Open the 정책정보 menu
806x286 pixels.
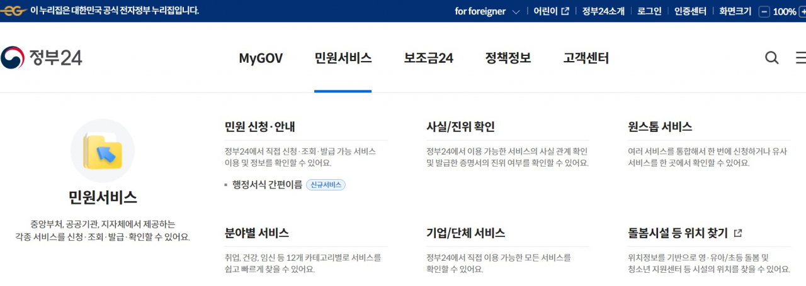508,58
